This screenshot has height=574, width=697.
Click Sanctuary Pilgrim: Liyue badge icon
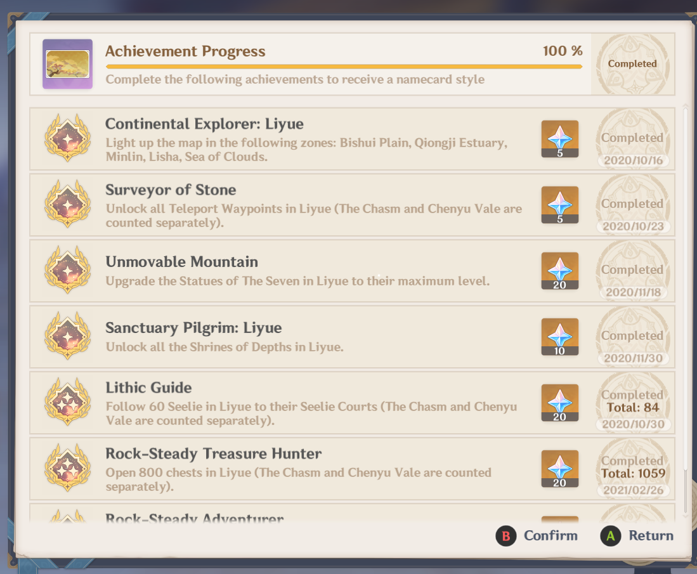(x=68, y=336)
